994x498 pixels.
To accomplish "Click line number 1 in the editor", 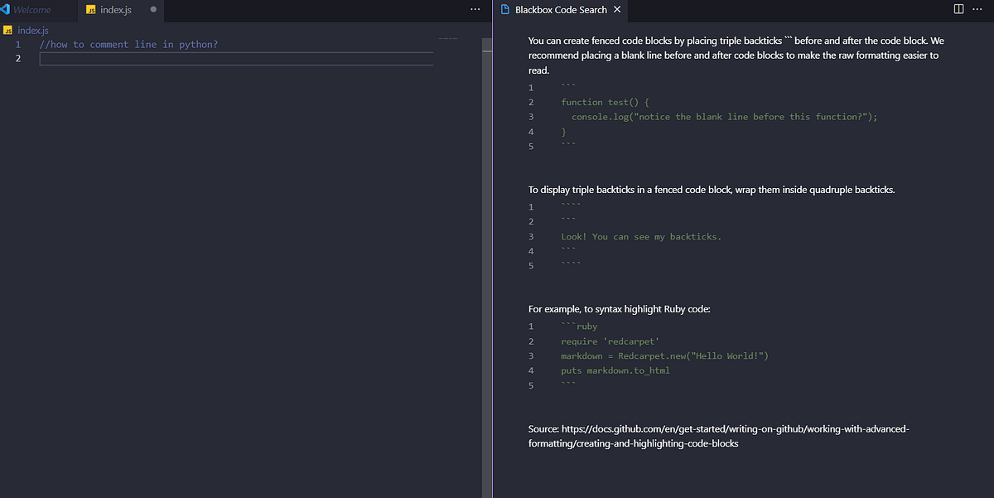I will coord(17,44).
